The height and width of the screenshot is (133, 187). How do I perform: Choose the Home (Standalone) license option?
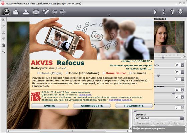[x=82, y=73]
